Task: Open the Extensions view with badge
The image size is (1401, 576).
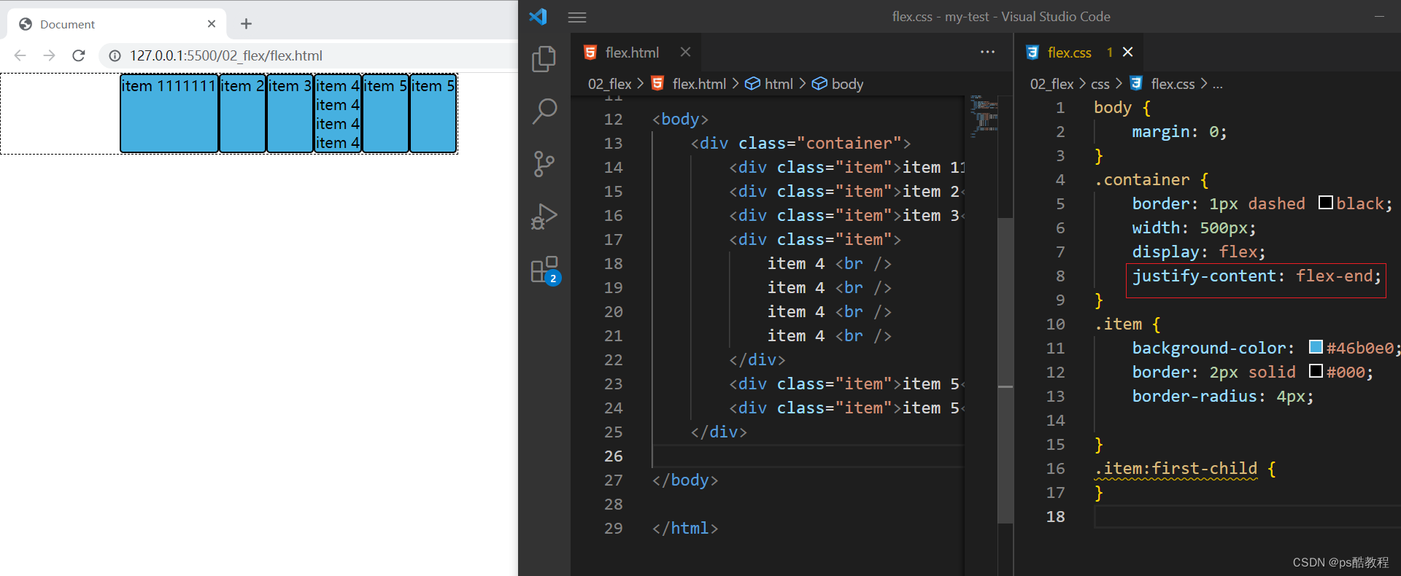Action: 544,270
